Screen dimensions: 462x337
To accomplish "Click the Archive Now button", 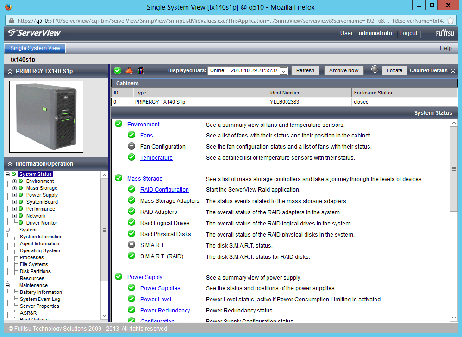I will [343, 70].
